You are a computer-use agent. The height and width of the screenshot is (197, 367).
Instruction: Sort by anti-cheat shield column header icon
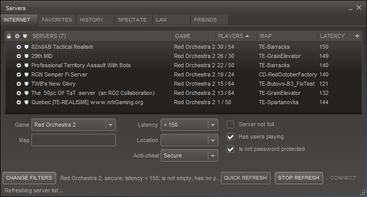[x=25, y=36]
